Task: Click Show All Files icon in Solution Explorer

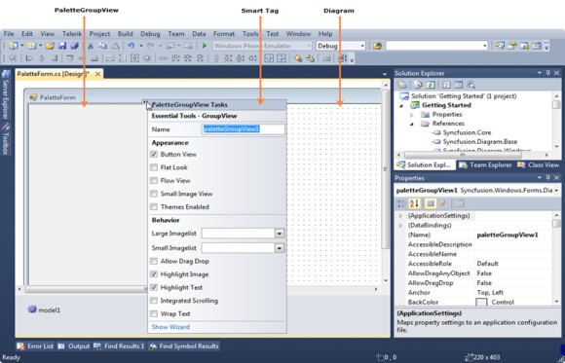Action: 418,85
